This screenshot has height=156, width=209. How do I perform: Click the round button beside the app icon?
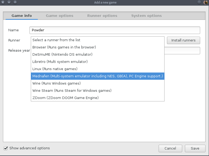click(199, 2)
